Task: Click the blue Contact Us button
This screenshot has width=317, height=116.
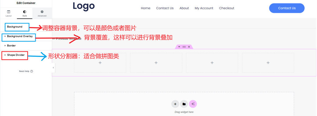Action: pyautogui.click(x=287, y=8)
